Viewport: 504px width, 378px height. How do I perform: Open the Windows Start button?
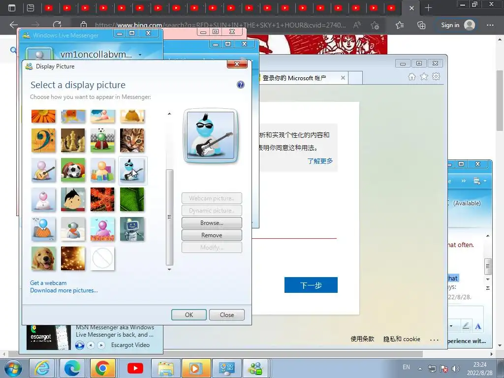[x=13, y=368]
